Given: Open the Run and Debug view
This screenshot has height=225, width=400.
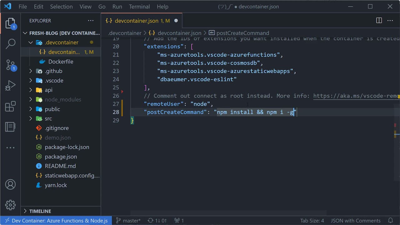Looking at the screenshot, I should (x=10, y=85).
